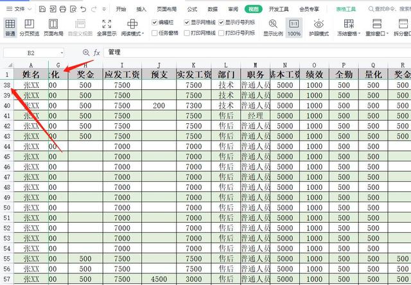This screenshot has width=411, height=285.
Task: Select row 57 by its row number
Action: tap(7, 279)
